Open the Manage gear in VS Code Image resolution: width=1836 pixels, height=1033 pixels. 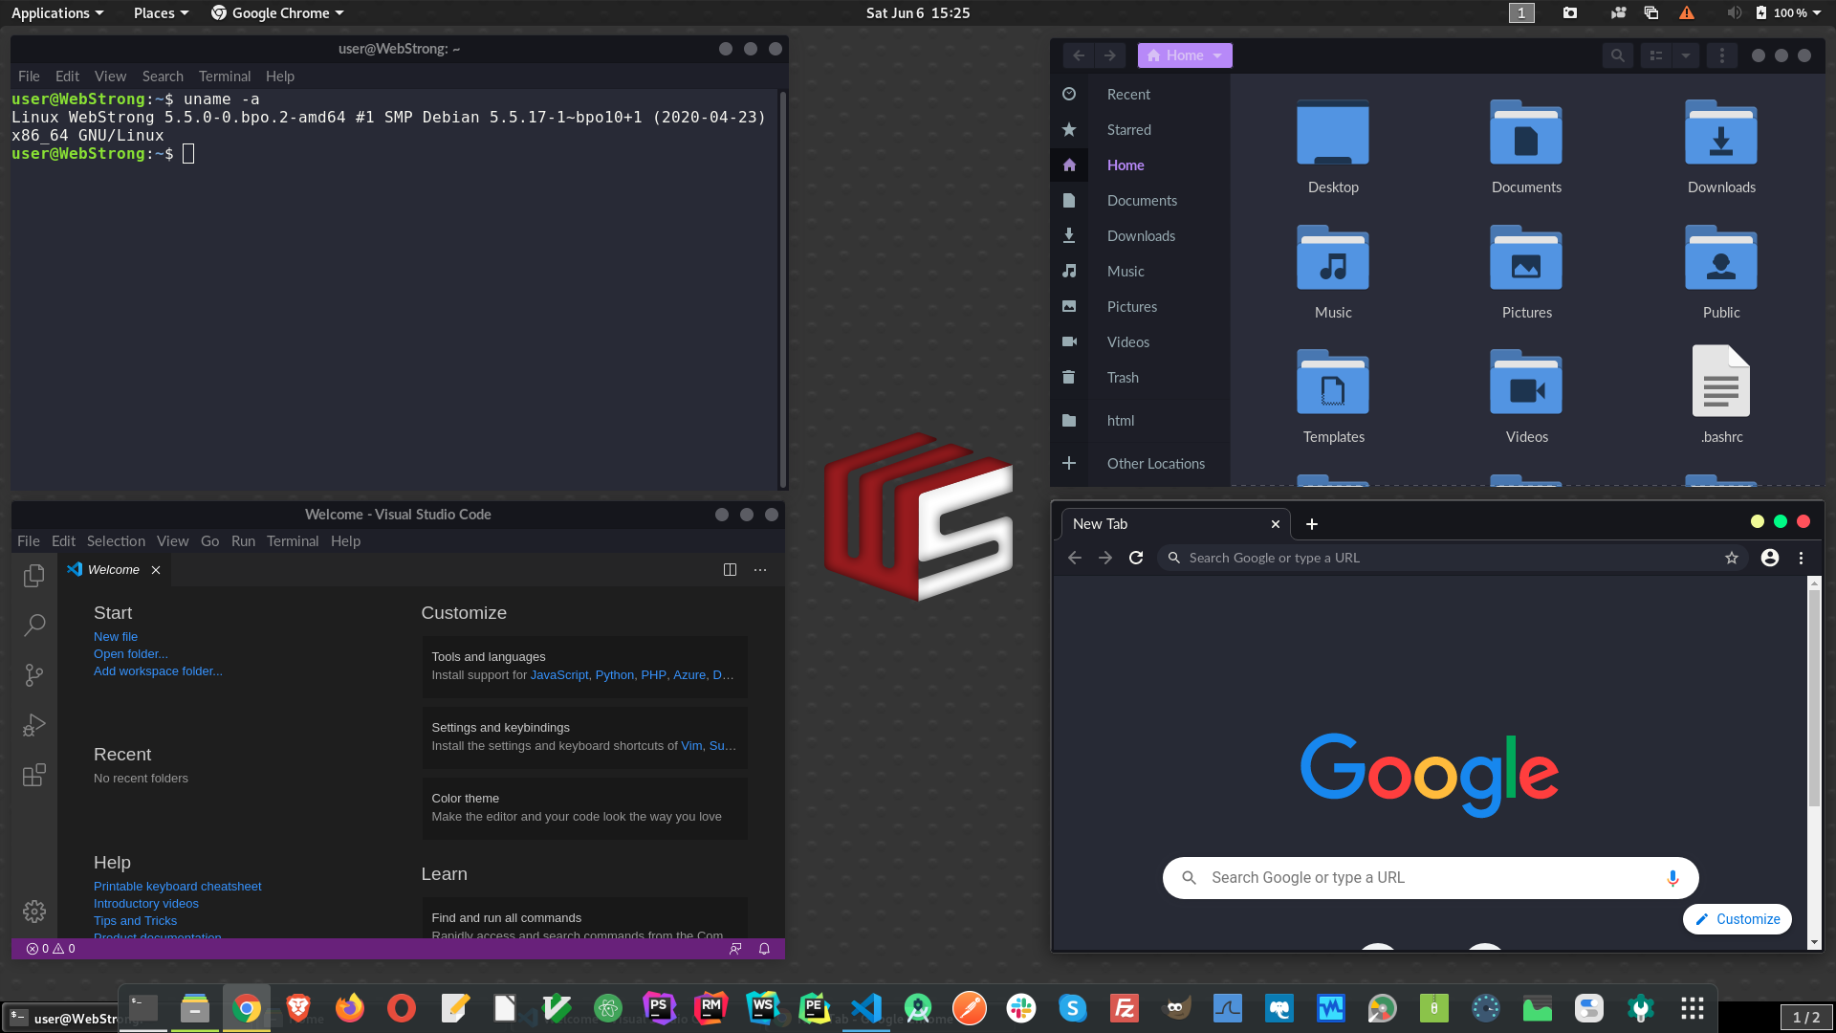pos(34,912)
